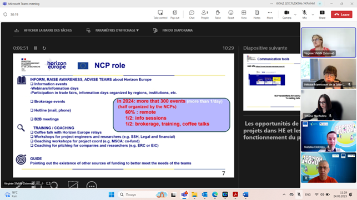Open the React emoji menu
The height and width of the screenshot is (200, 357).
[230, 14]
